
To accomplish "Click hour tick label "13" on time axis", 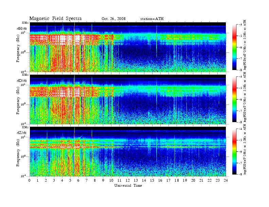I will 136,181.
